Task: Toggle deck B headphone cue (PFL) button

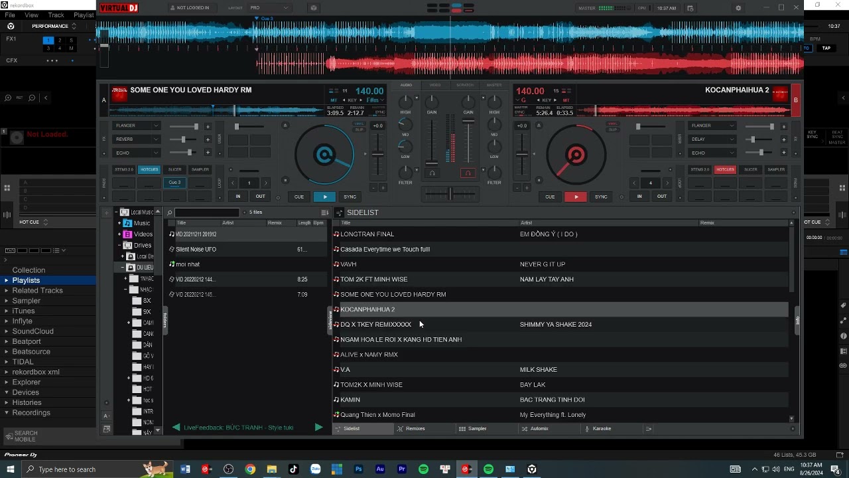Action: pos(468,173)
